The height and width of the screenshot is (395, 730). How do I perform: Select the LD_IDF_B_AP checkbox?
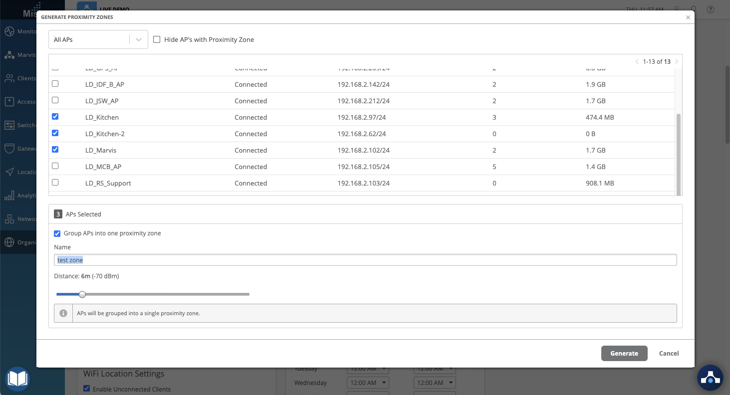(55, 84)
